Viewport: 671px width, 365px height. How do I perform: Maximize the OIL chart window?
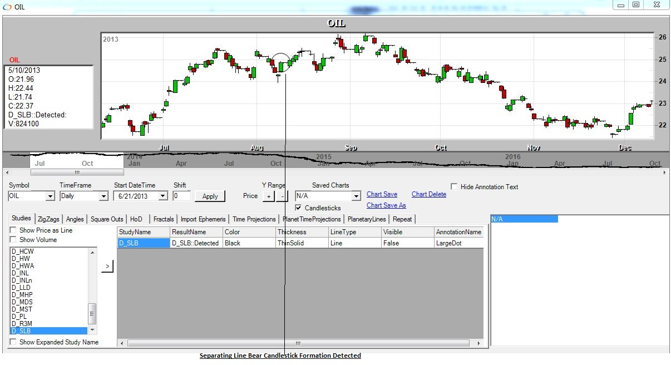[636, 5]
